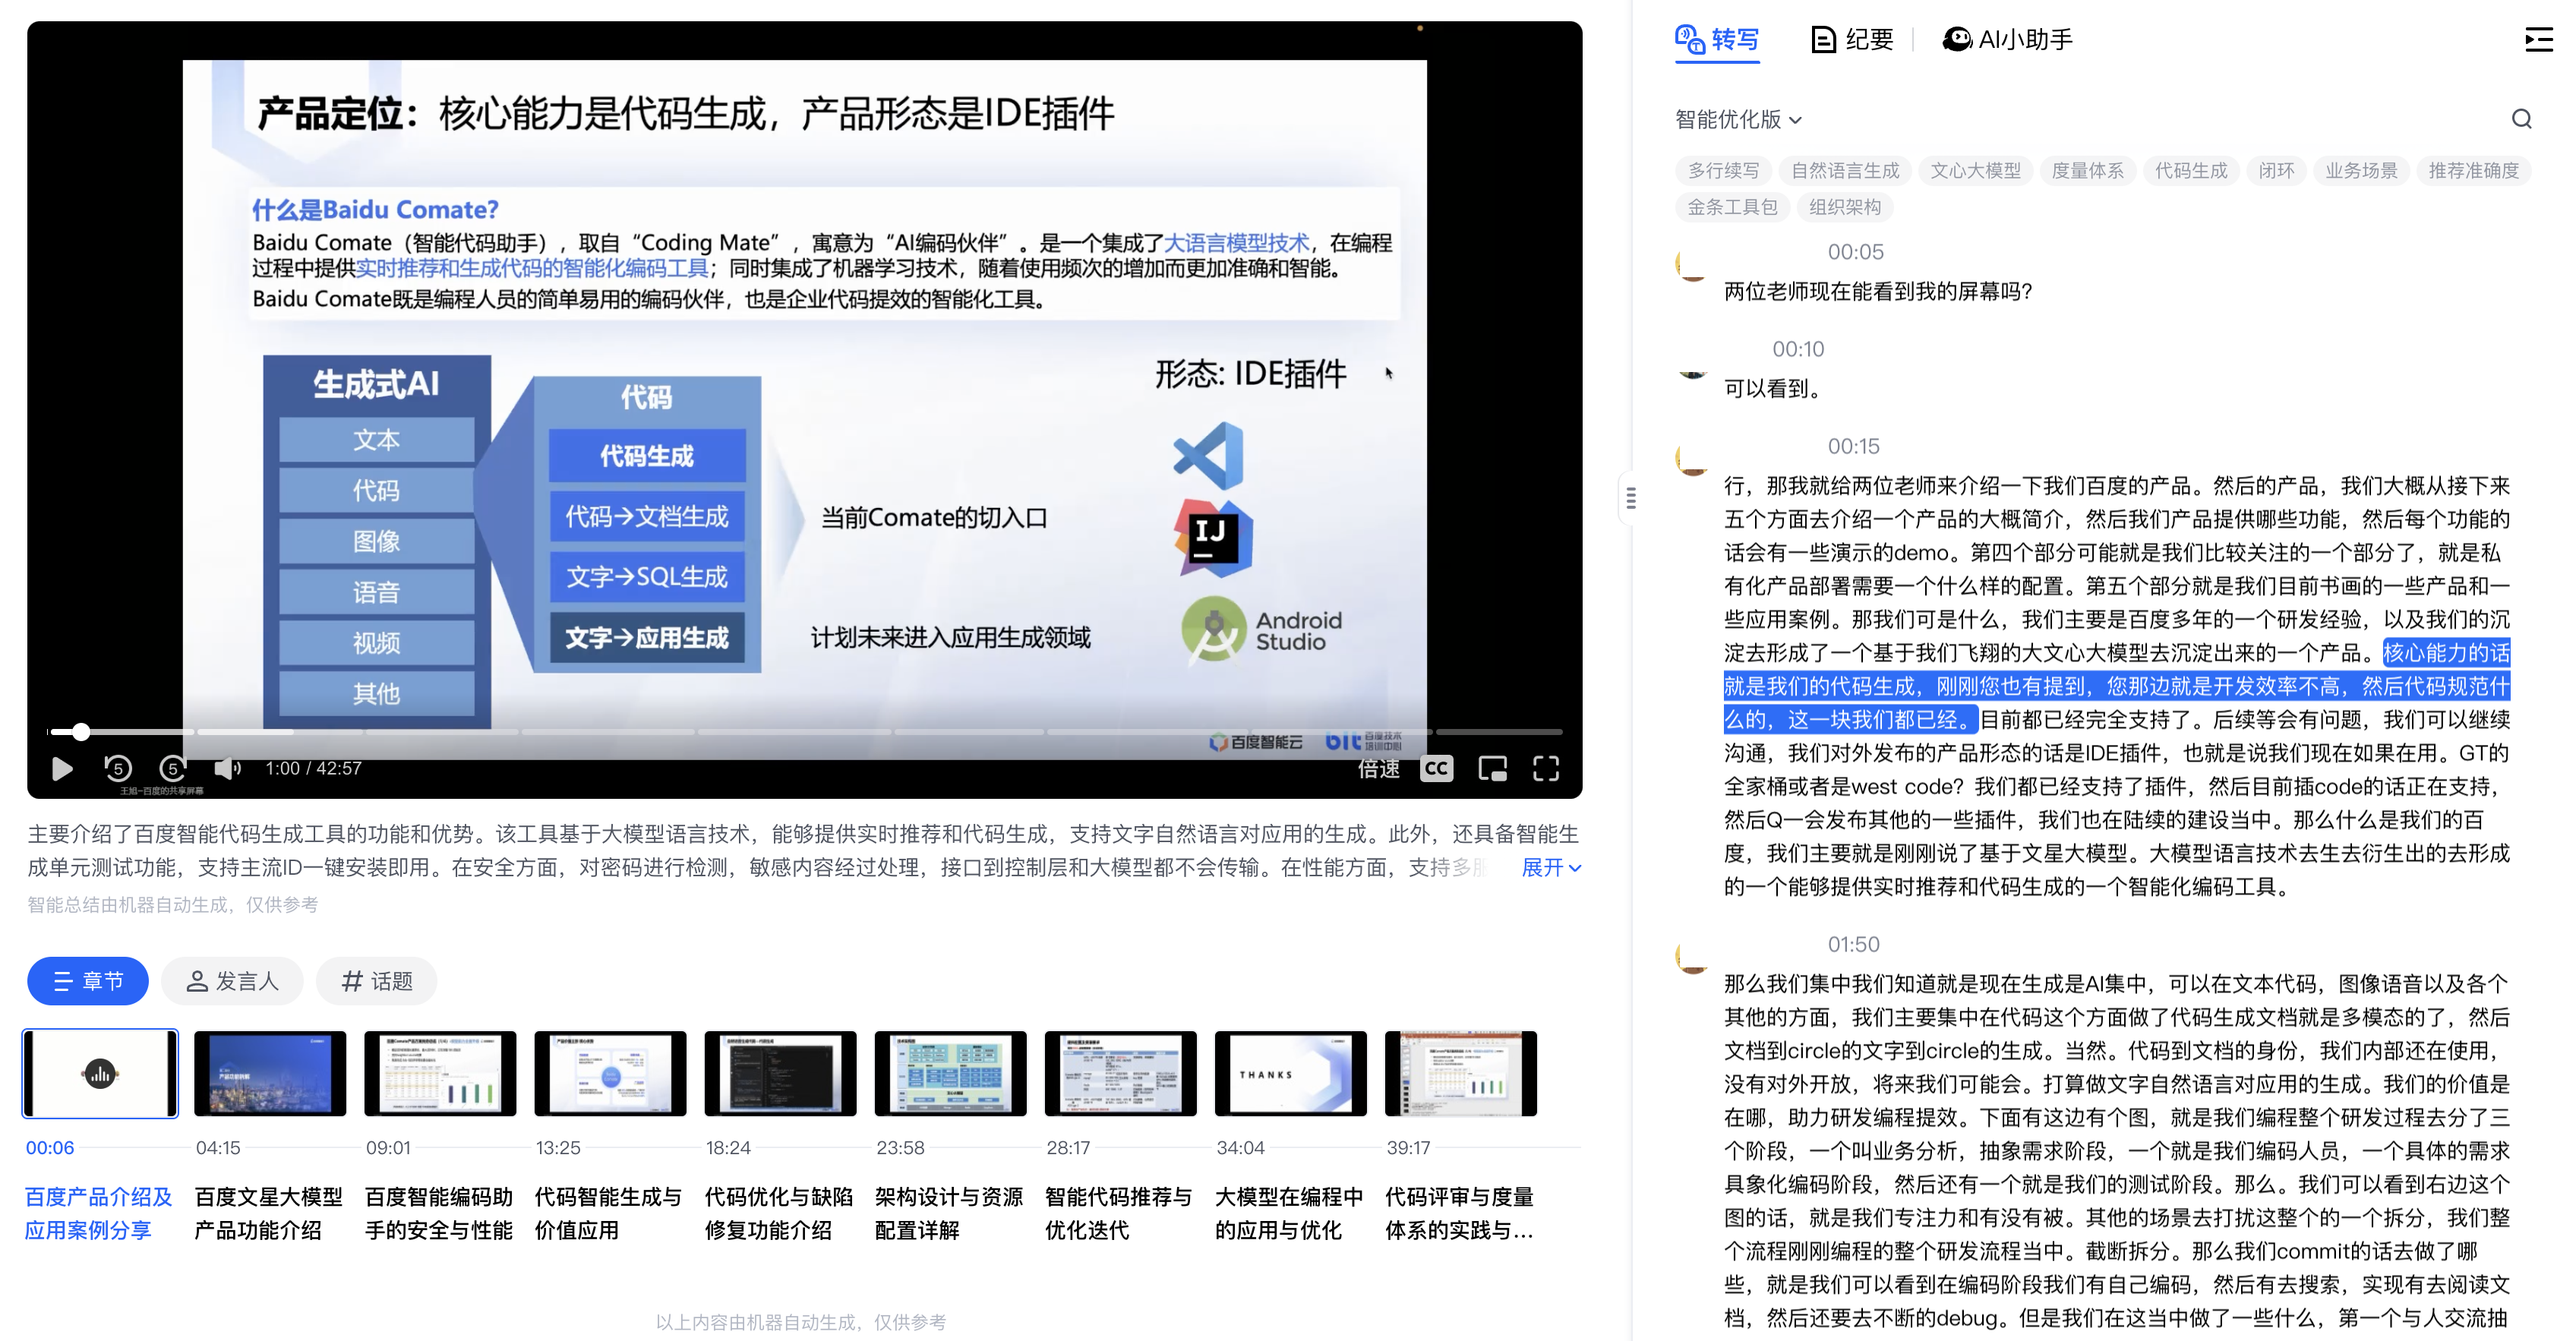Open the AI小助手 tab
This screenshot has width=2576, height=1341.
coord(2008,40)
